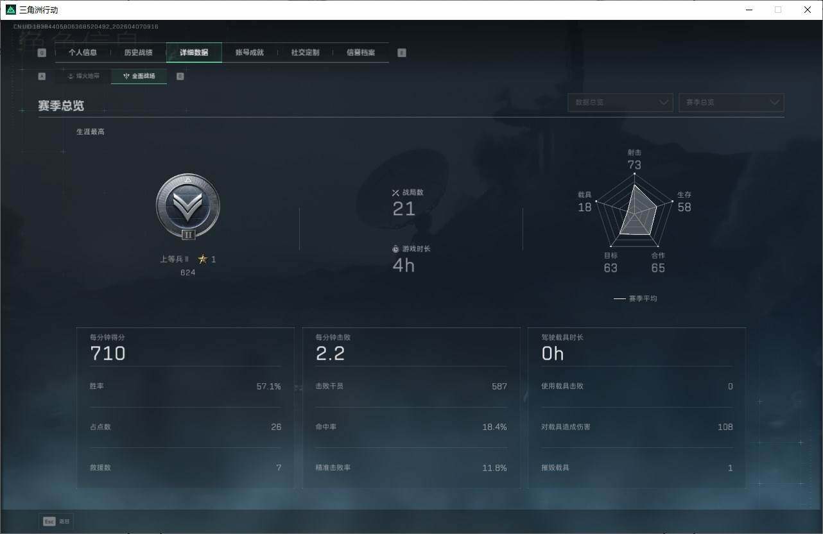Click the 上等兵 II rank name
Image resolution: width=823 pixels, height=534 pixels.
(174, 259)
